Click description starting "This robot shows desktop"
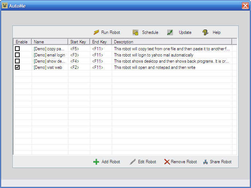 pyautogui.click(x=171, y=61)
